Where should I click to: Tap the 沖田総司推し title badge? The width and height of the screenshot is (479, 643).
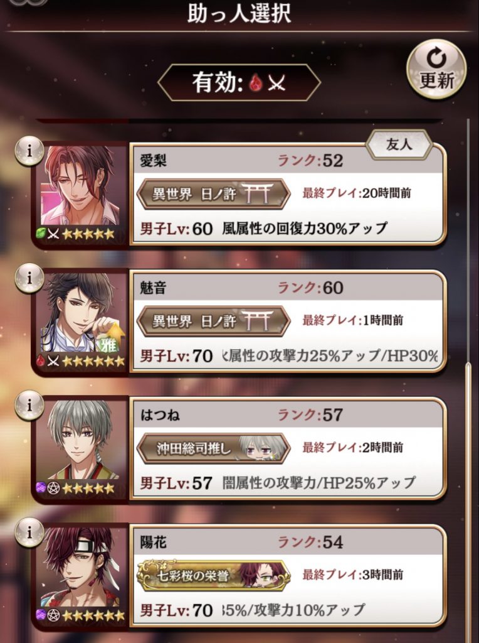tap(213, 448)
